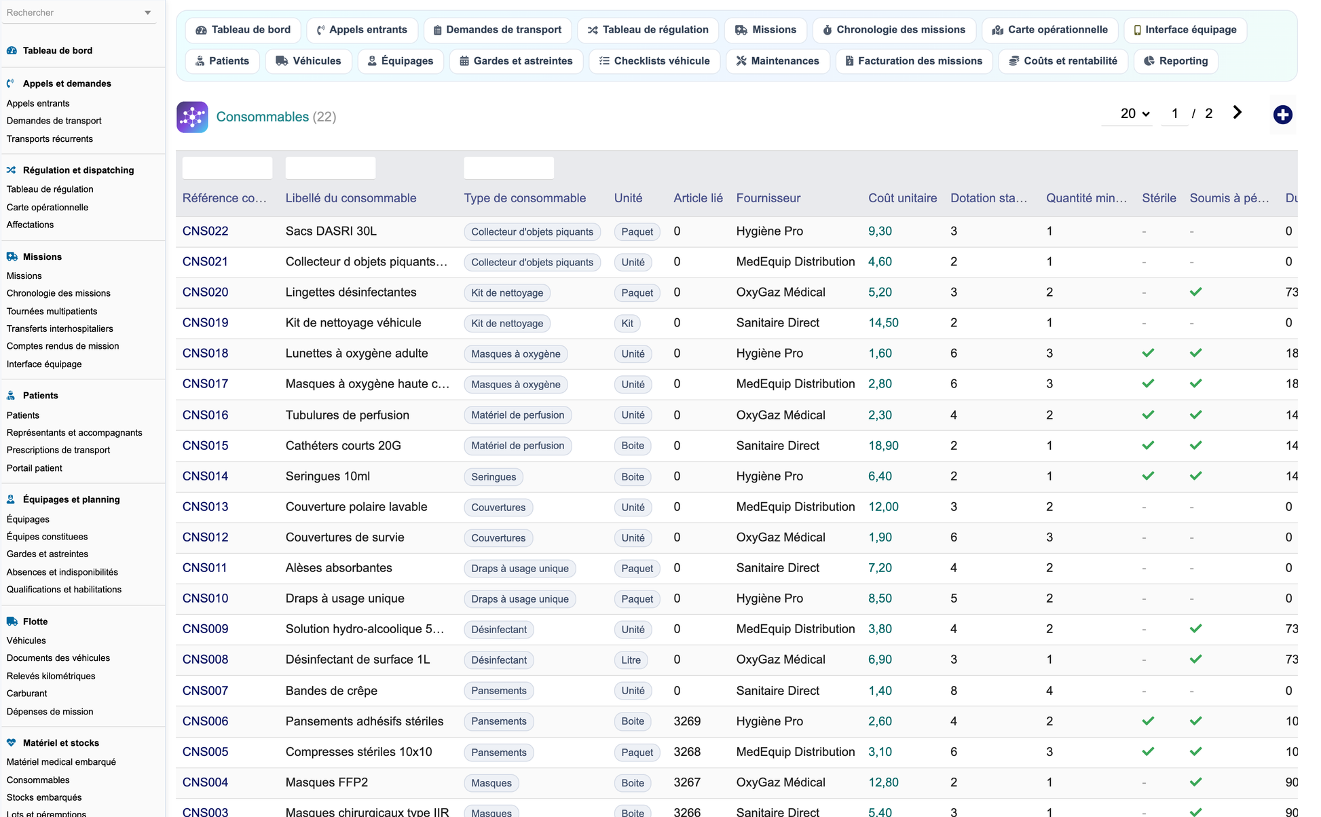
Task: Click the Matériel et stocks heart icon
Action: click(x=12, y=743)
